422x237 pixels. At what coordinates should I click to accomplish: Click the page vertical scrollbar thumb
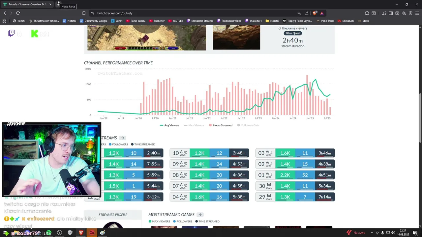tap(420, 118)
